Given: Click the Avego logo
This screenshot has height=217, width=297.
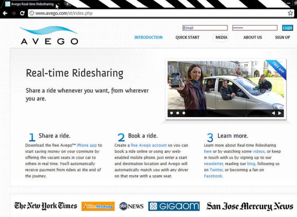Looking at the screenshot, I should 49,35.
